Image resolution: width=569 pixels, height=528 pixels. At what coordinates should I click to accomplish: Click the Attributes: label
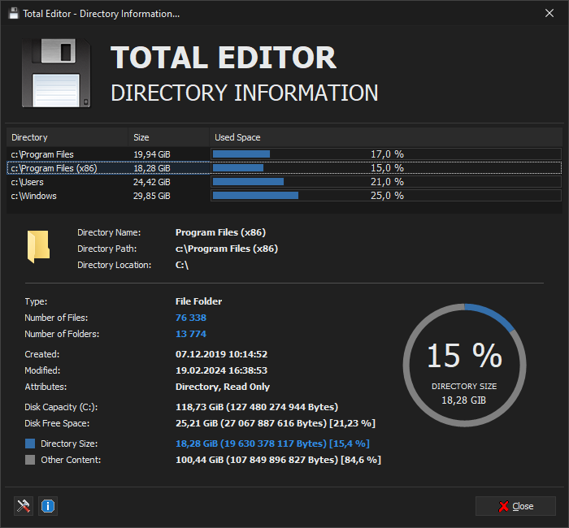pos(46,387)
